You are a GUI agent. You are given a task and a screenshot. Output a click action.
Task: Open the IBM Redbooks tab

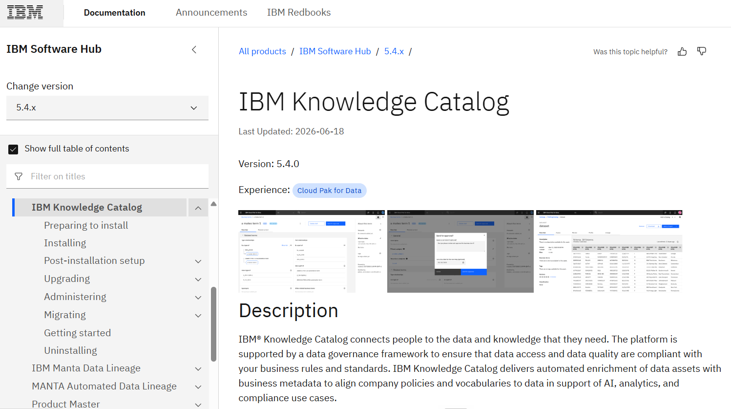(299, 13)
